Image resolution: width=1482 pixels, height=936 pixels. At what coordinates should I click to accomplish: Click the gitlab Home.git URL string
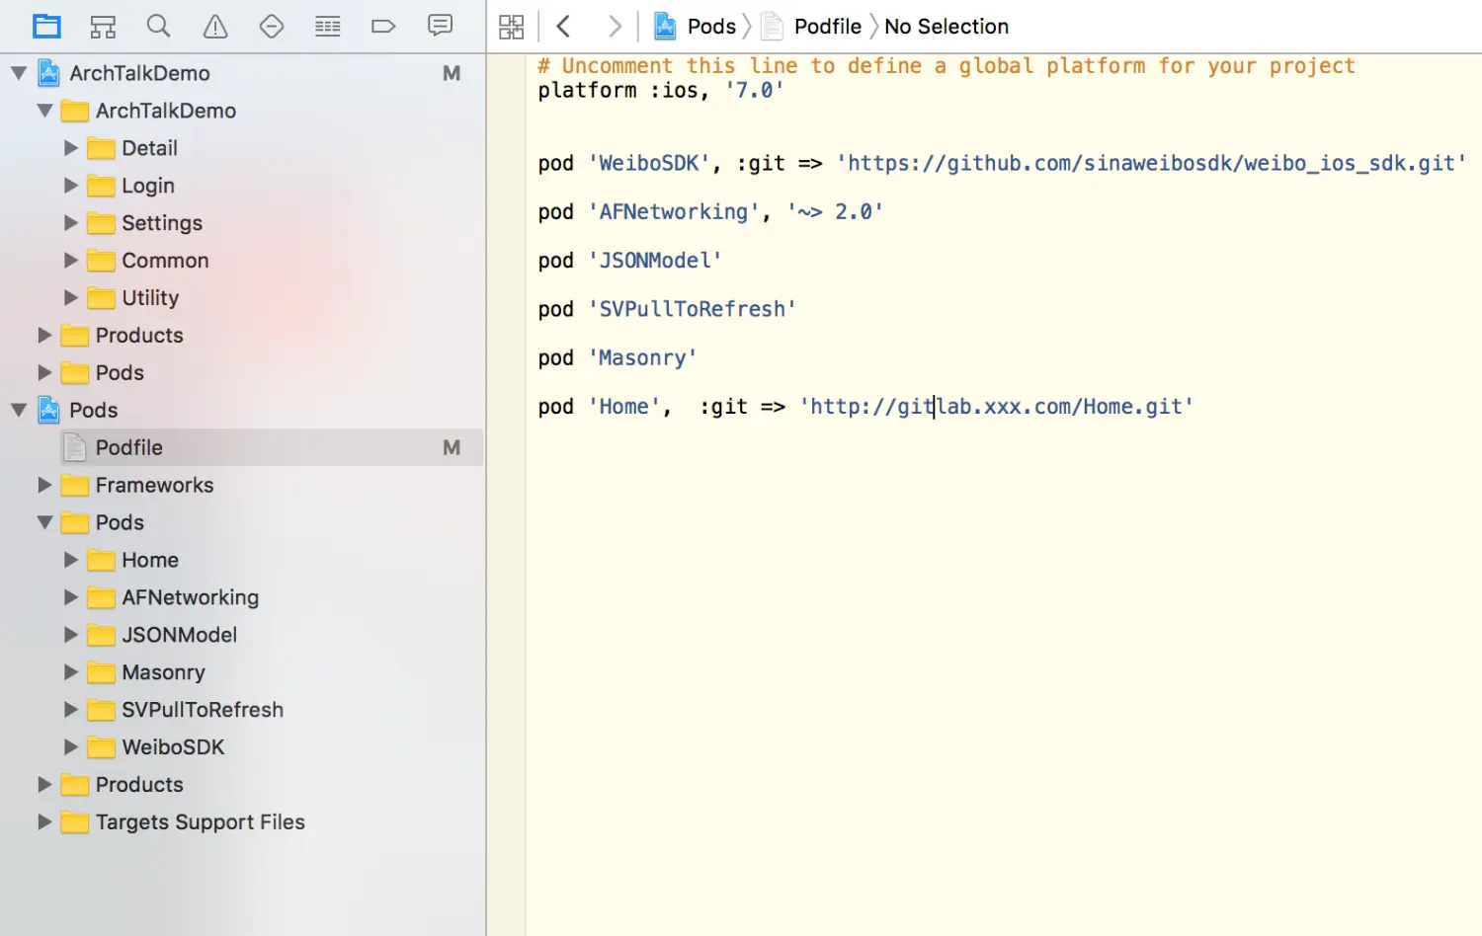(x=997, y=407)
